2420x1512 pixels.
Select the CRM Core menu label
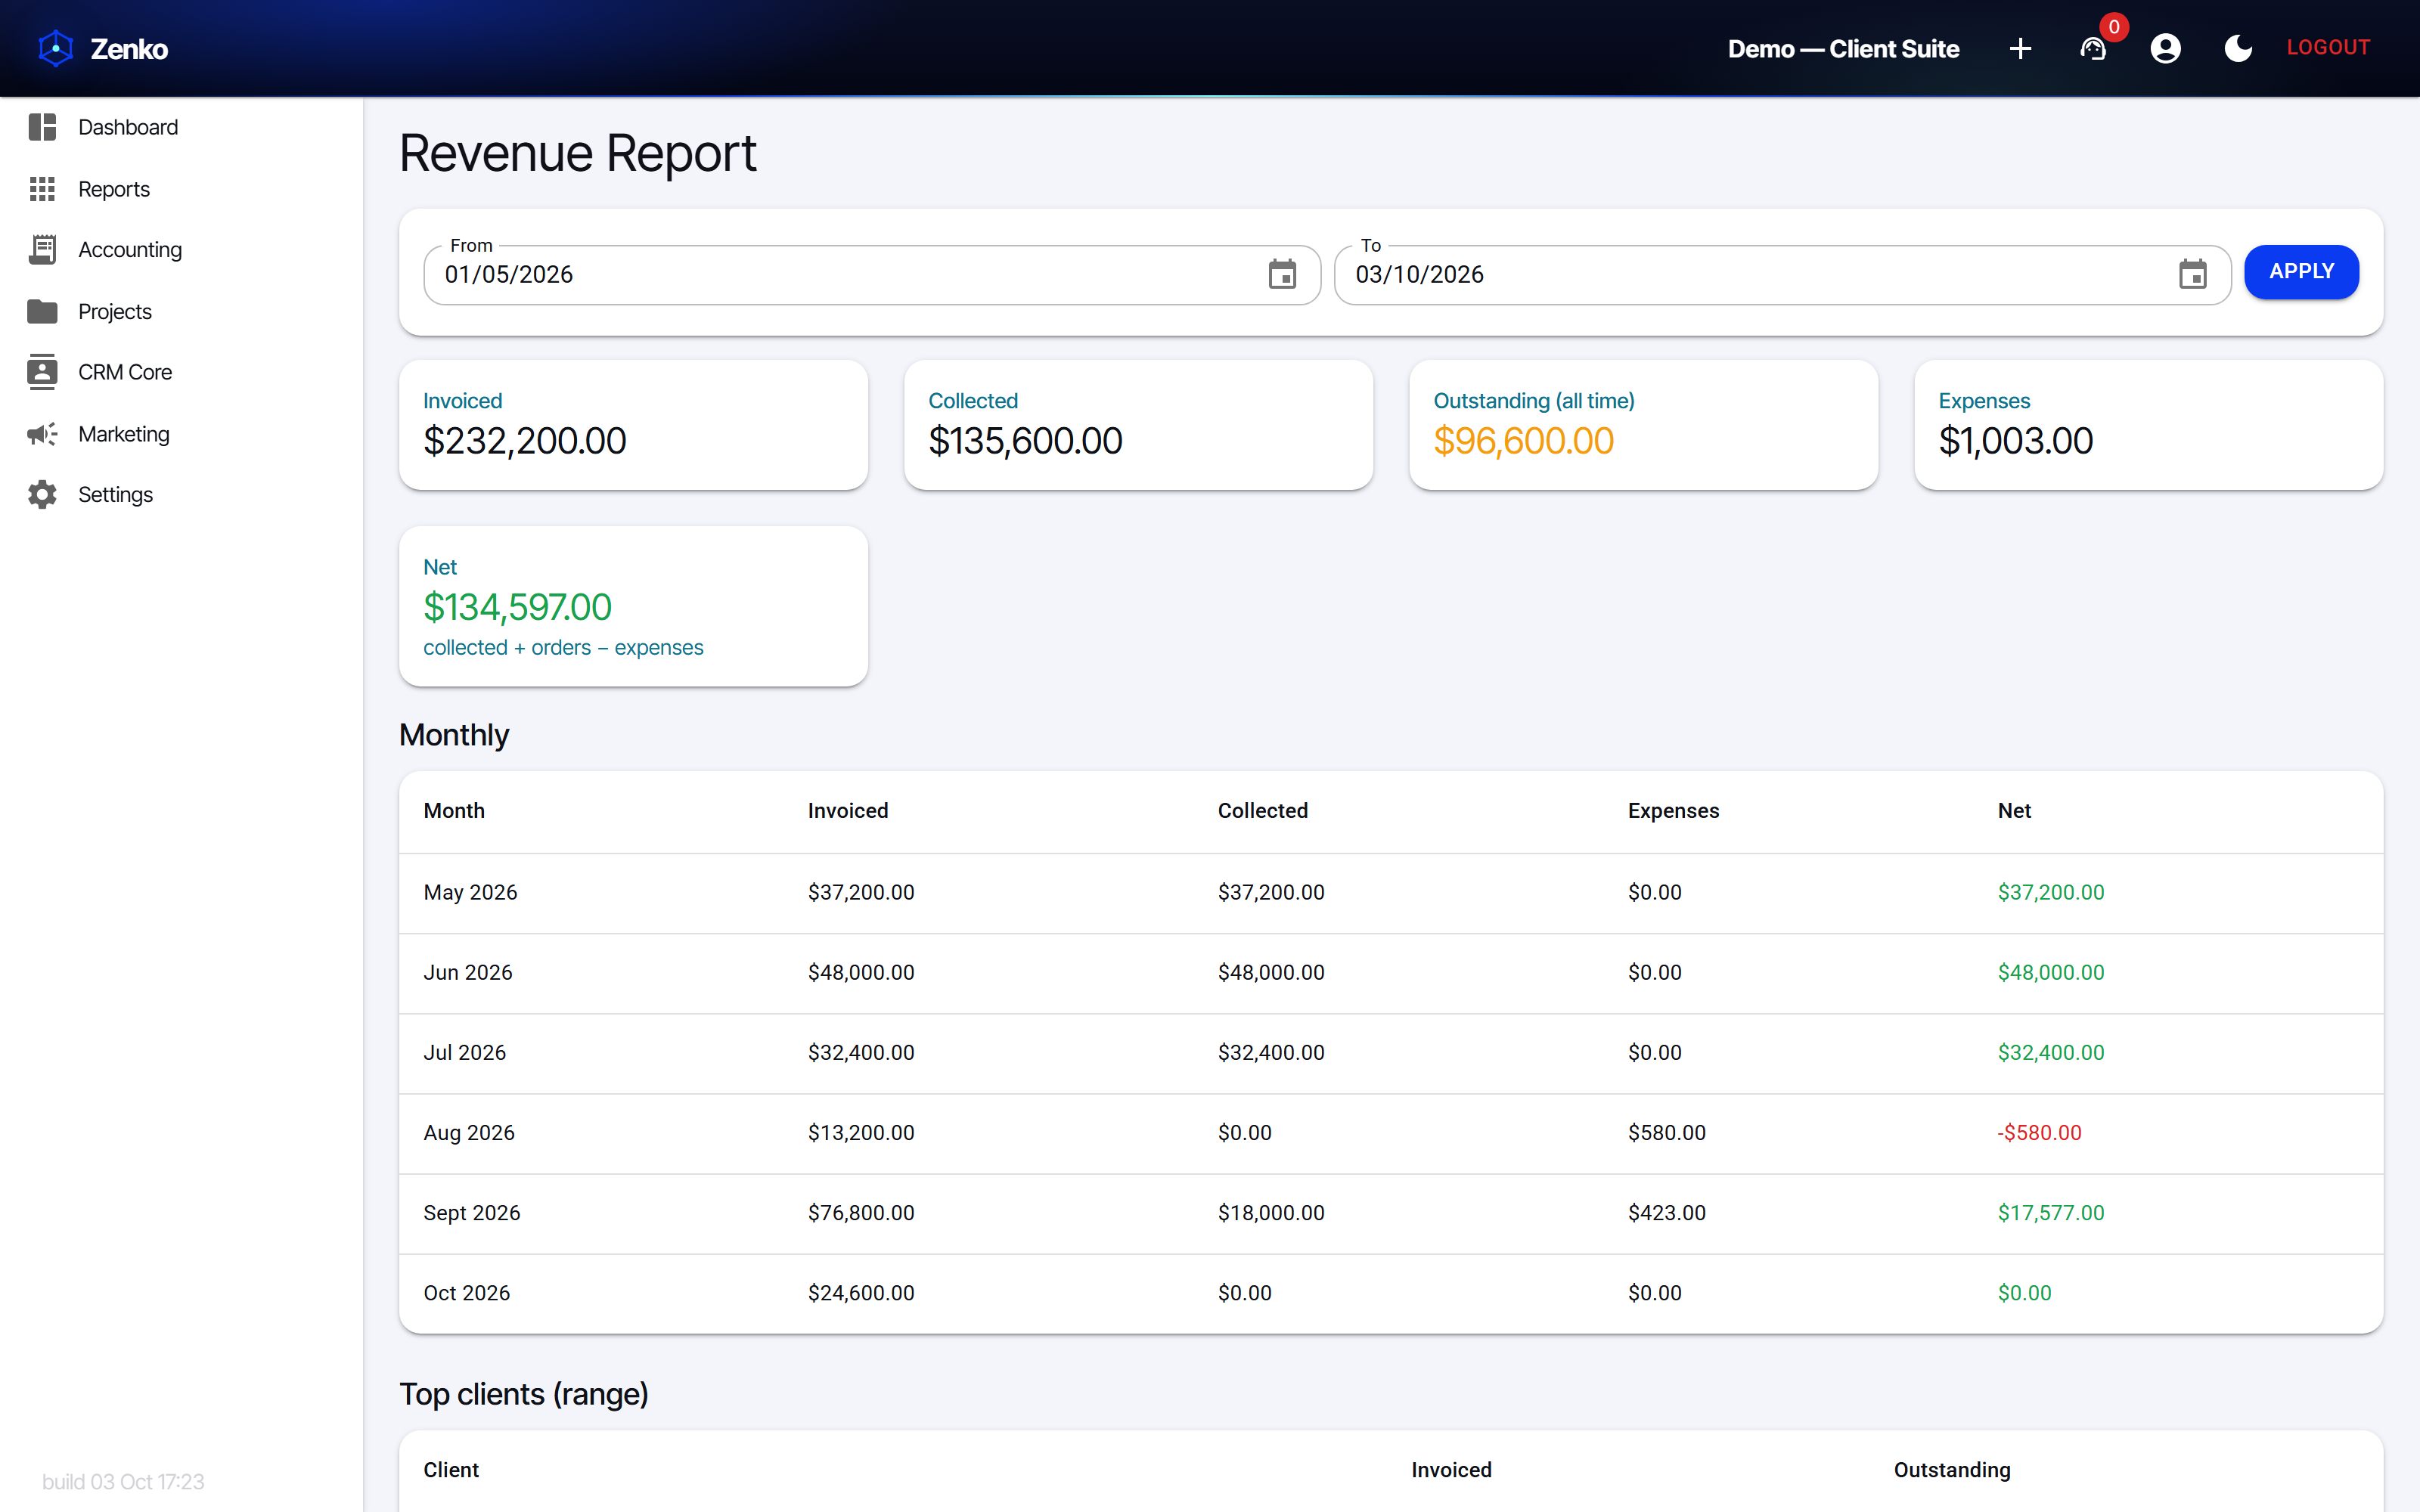pyautogui.click(x=125, y=372)
